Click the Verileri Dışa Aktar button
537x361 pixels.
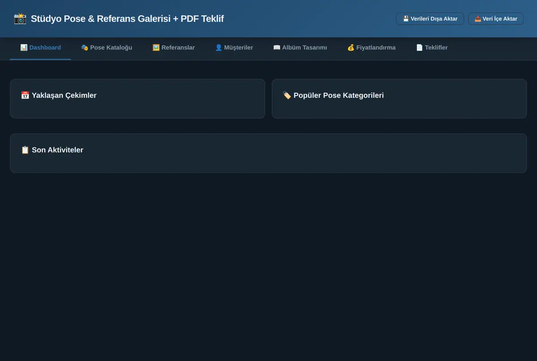[x=430, y=19]
